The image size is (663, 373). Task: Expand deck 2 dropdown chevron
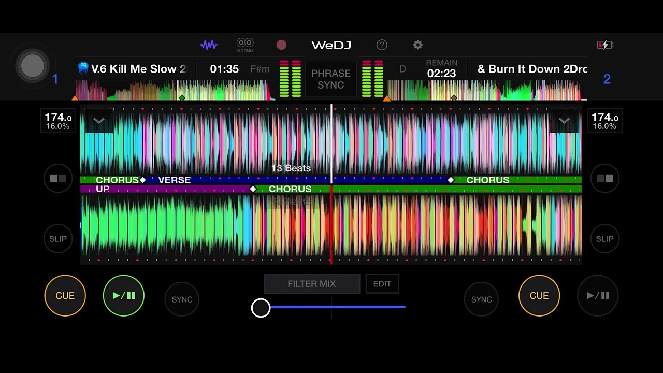click(564, 121)
